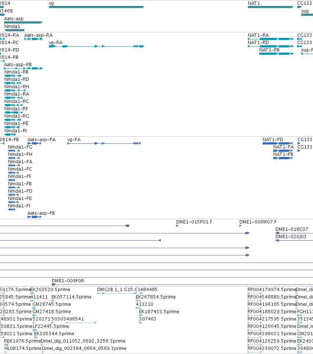
Task: Click the GM28745.5prime EST
Action: coord(34,308)
